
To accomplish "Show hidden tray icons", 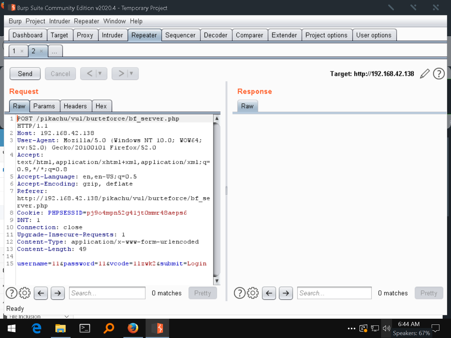I will click(x=351, y=328).
